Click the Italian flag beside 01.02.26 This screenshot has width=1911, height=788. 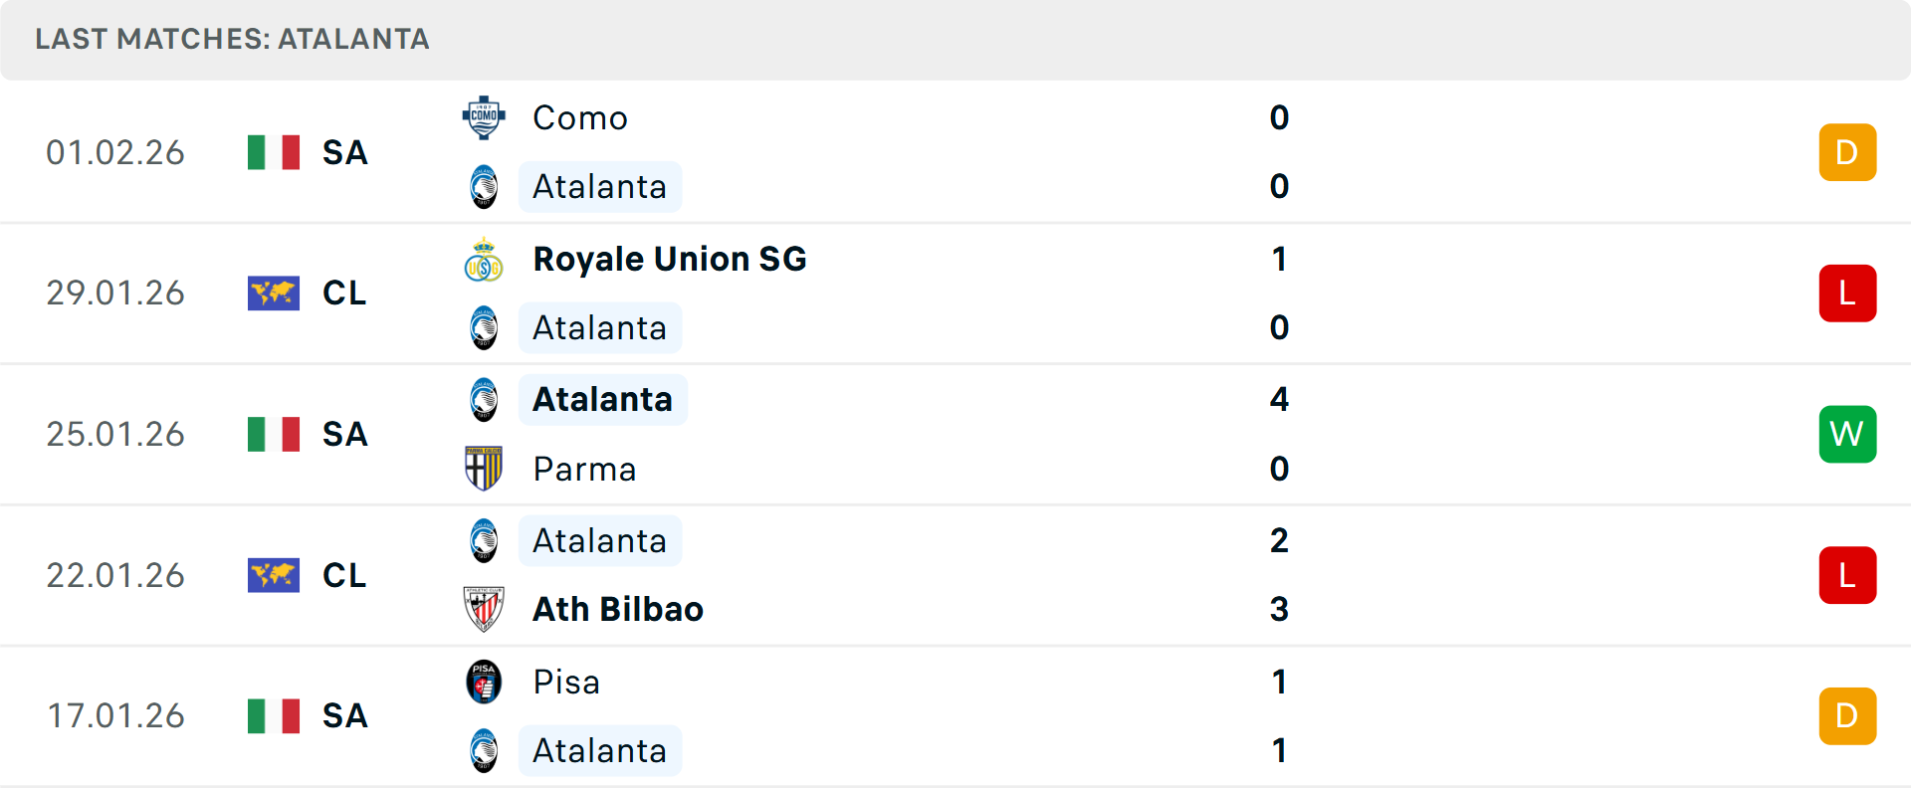(274, 152)
